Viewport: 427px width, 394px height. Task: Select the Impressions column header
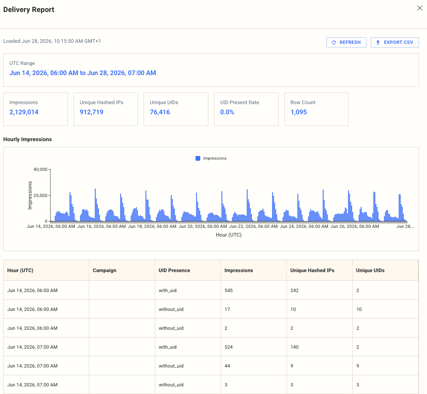click(x=254, y=270)
